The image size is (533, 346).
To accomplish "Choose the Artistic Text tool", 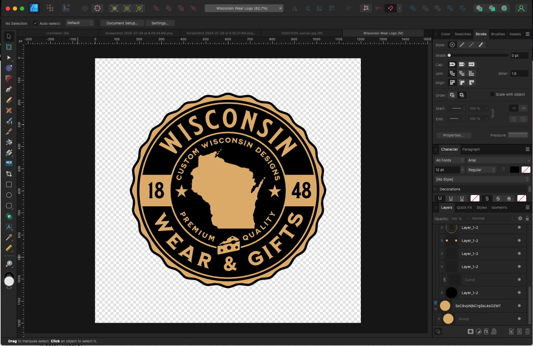I will [9, 227].
